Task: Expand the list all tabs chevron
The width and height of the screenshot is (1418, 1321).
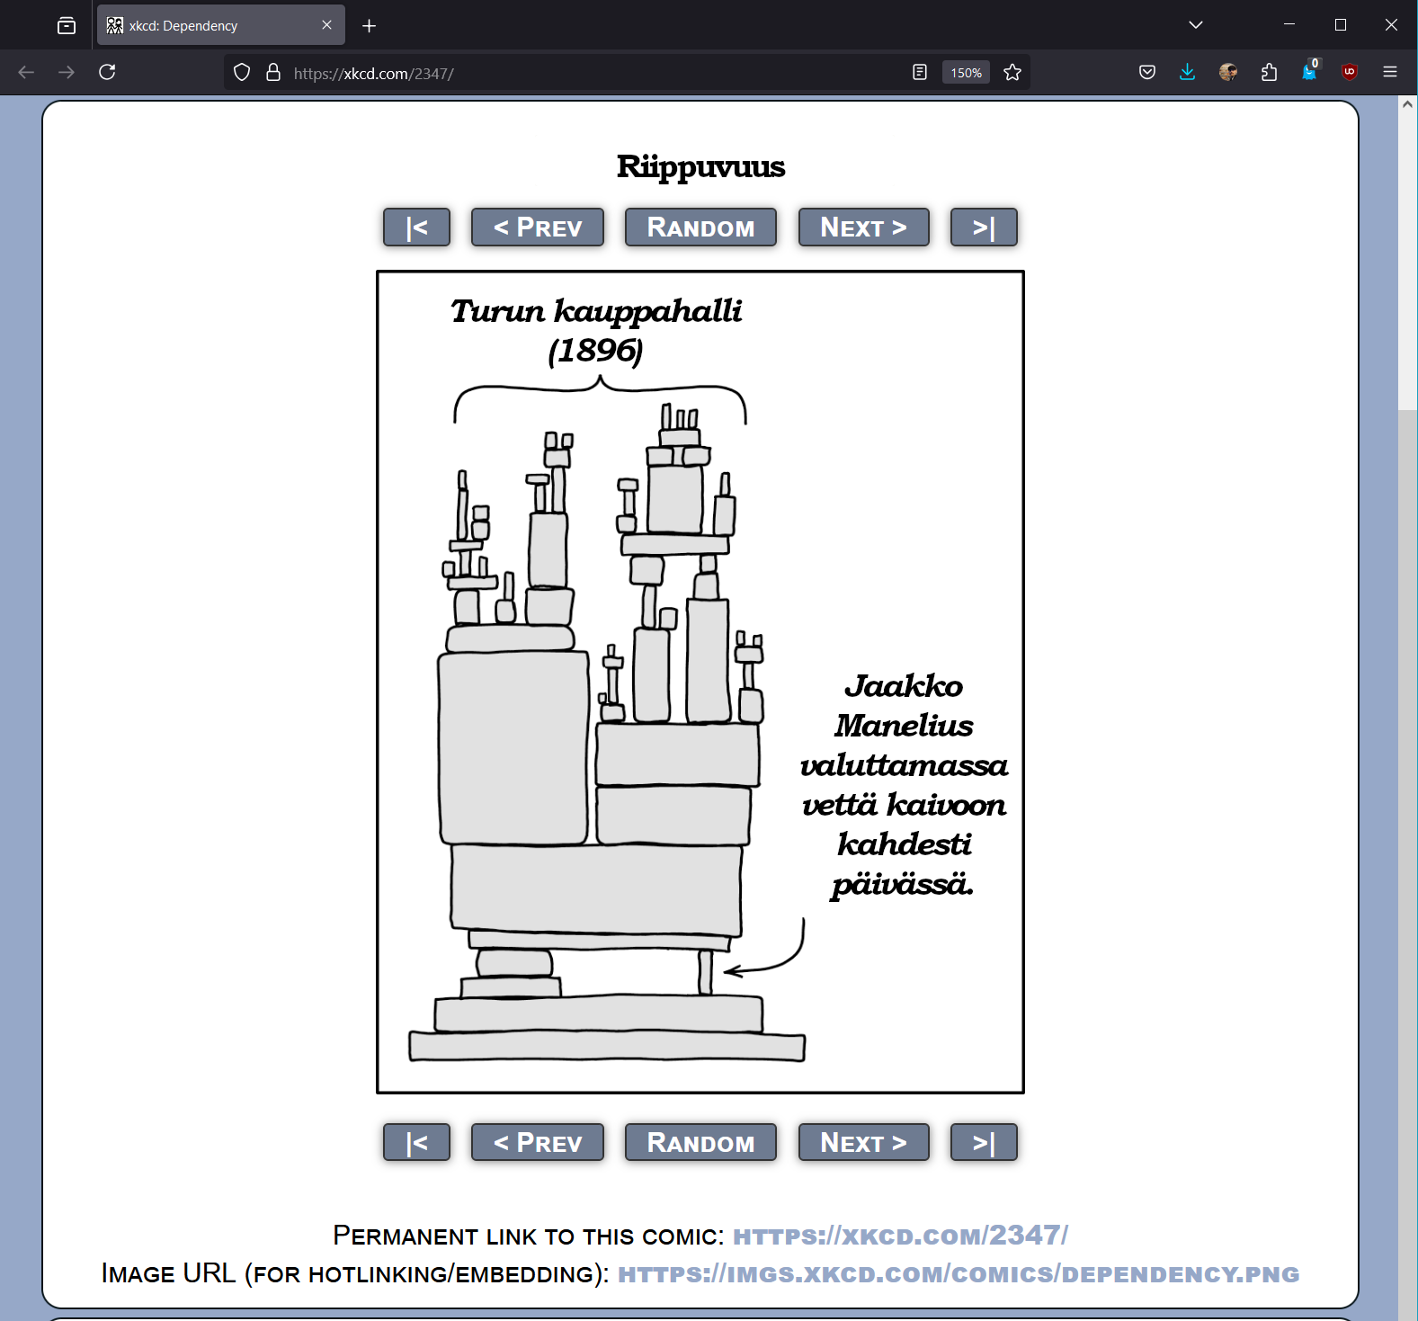Action: click(x=1195, y=25)
